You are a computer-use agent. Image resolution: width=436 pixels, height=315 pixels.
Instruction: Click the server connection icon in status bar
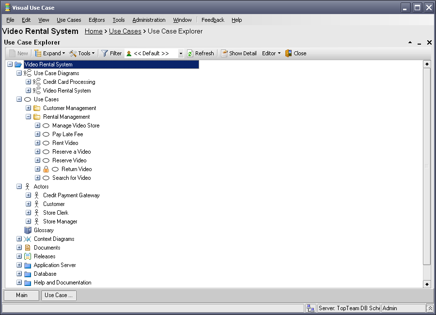pyautogui.click(x=311, y=308)
